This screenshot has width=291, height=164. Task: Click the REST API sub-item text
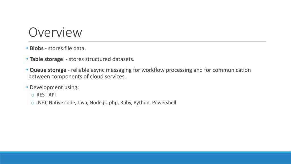pyautogui.click(x=46, y=95)
